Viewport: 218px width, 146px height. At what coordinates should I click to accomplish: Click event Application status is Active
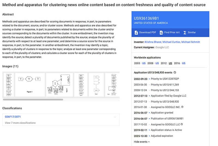[x=166, y=130]
